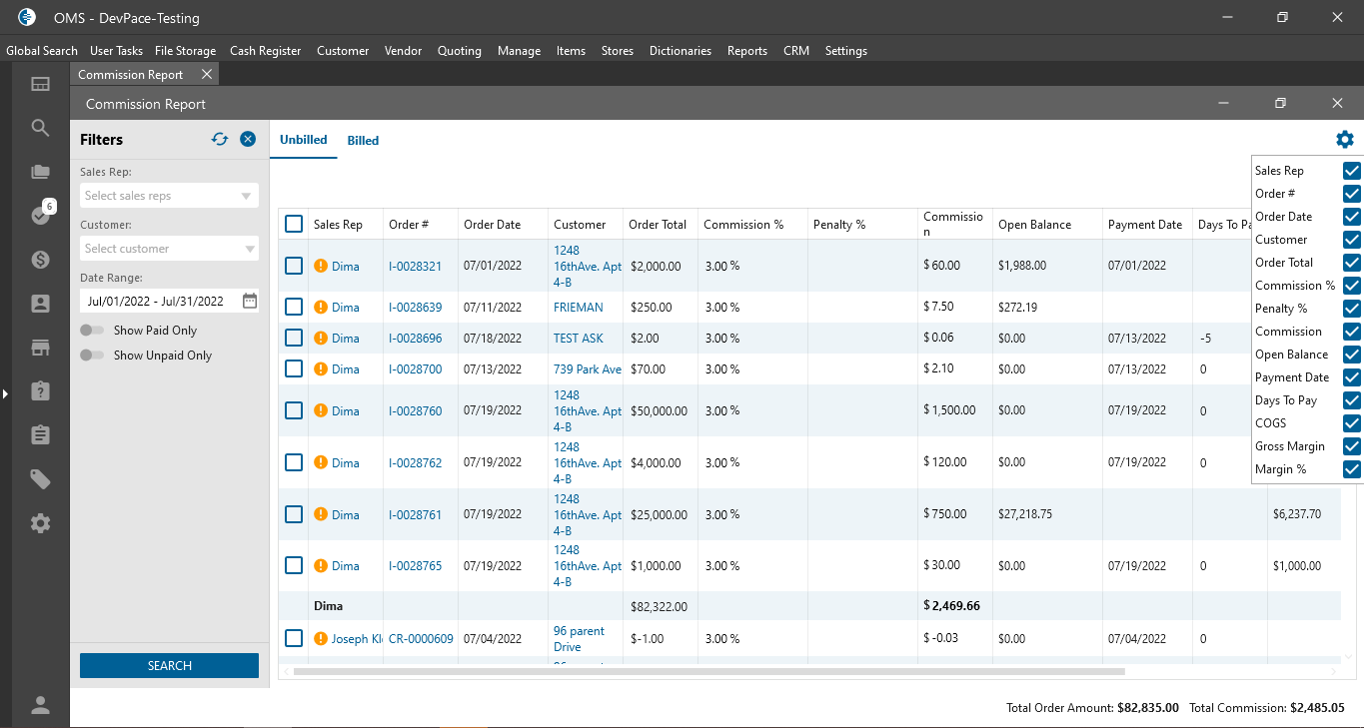Viewport: 1364px width, 728px height.
Task: Open the dashboard grid icon in left sidebar
Action: [40, 85]
